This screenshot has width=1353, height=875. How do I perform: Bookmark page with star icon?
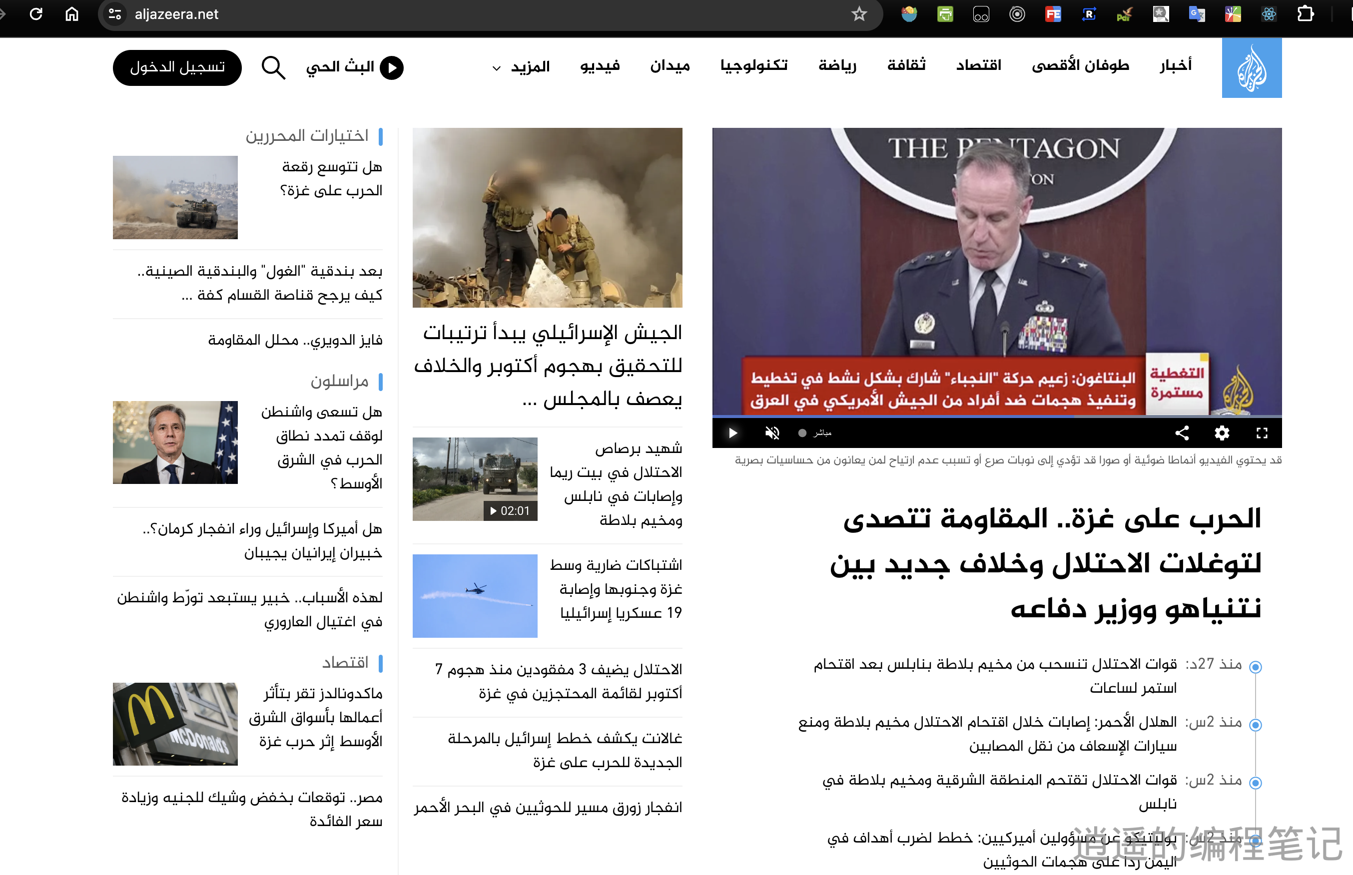859,13
